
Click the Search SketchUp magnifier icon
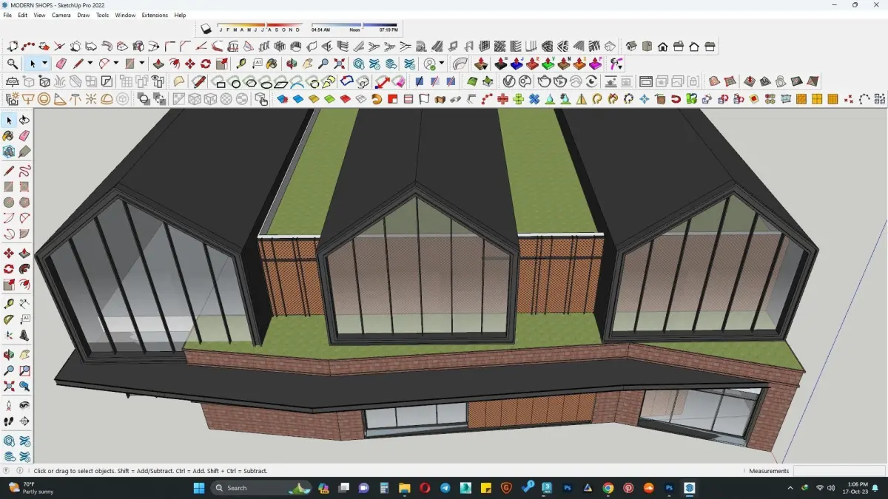13,64
